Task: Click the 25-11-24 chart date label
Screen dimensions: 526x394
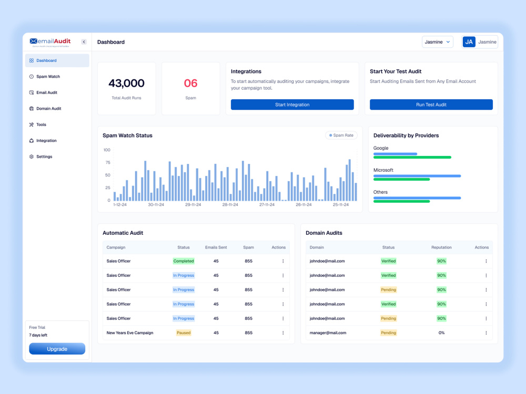Action: (x=340, y=205)
